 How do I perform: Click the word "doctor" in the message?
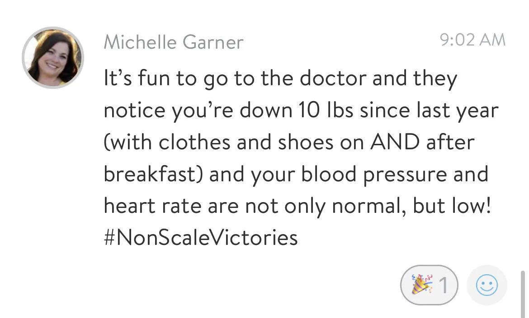pyautogui.click(x=333, y=78)
